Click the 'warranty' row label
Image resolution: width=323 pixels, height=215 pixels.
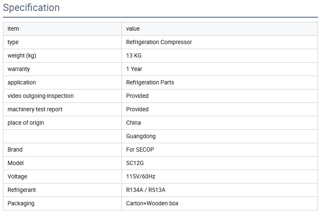point(18,69)
